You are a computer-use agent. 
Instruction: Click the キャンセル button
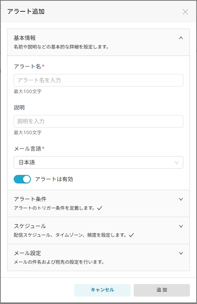[x=102, y=290]
